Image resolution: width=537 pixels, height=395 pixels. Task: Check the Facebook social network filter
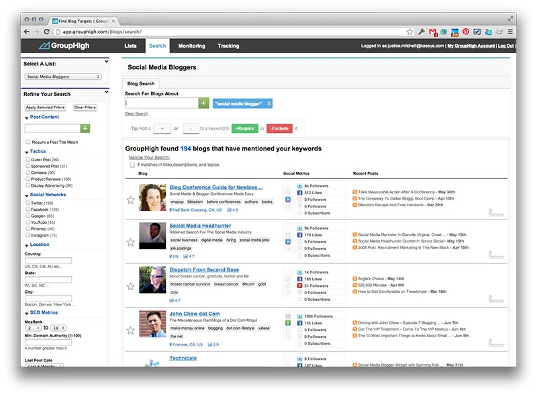click(28, 209)
